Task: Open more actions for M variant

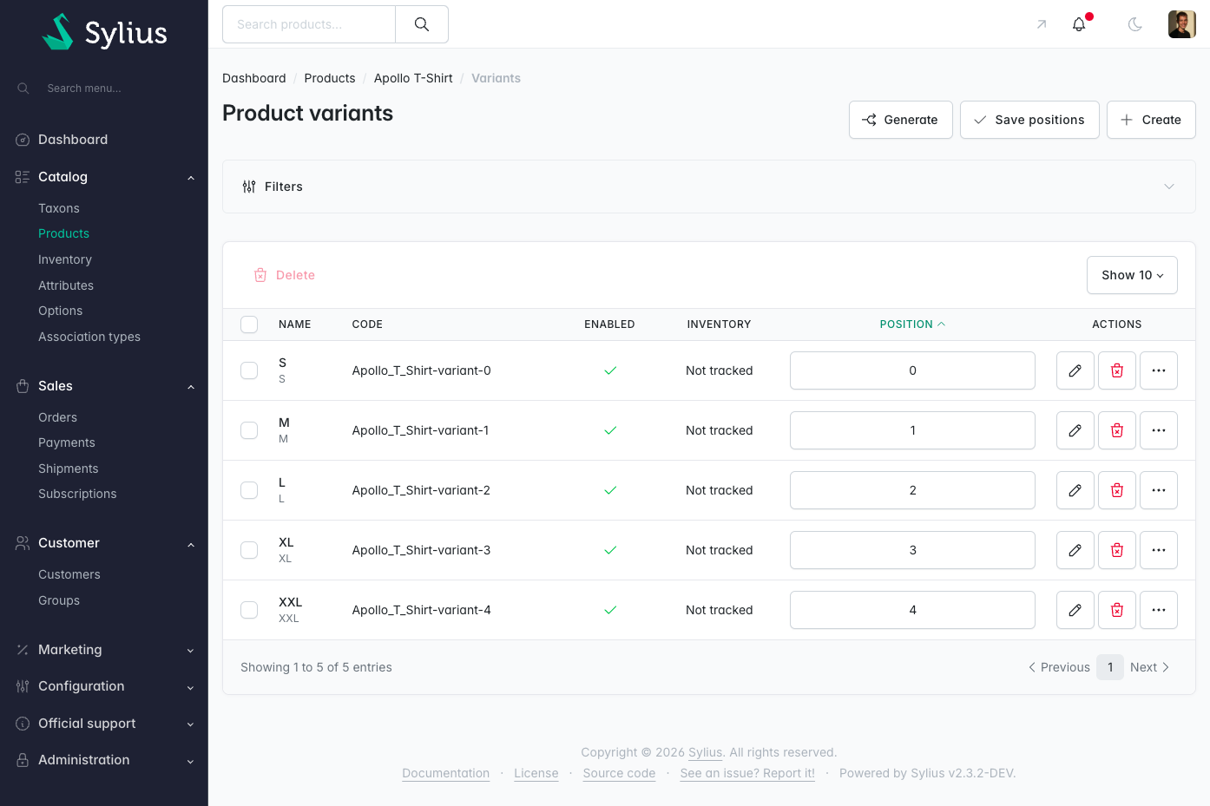Action: point(1159,430)
